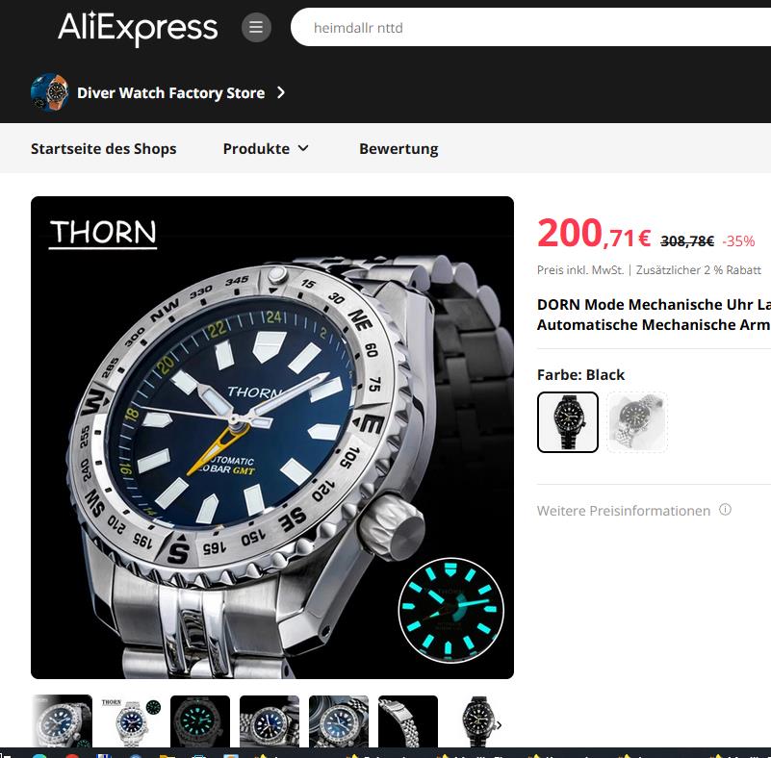Open the Diver Watch Factory Store link
The width and height of the screenshot is (771, 758).
point(170,92)
